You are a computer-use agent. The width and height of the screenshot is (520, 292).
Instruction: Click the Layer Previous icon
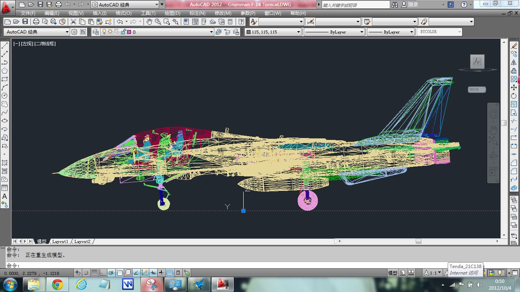227,32
